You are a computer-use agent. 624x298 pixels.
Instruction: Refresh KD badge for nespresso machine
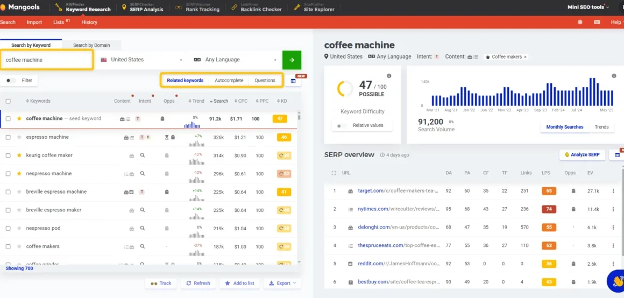point(284,174)
